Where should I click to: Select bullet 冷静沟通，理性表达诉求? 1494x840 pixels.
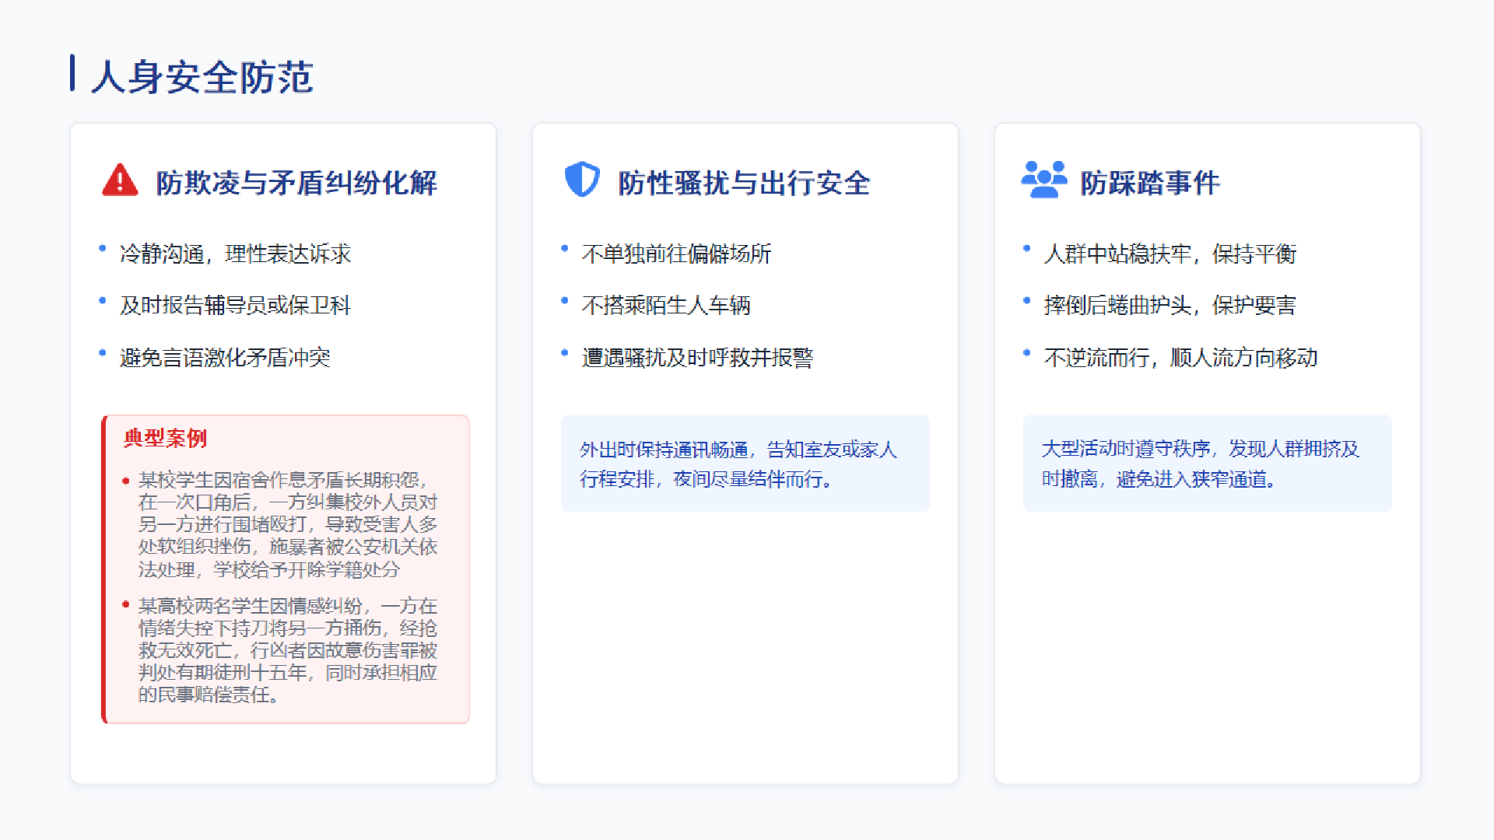pos(235,254)
